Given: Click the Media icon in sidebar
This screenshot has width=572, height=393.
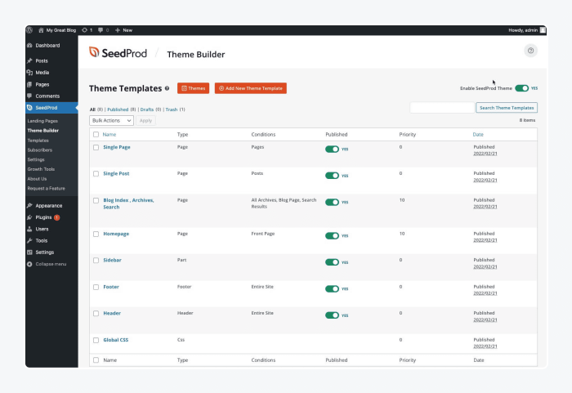Looking at the screenshot, I should [30, 73].
